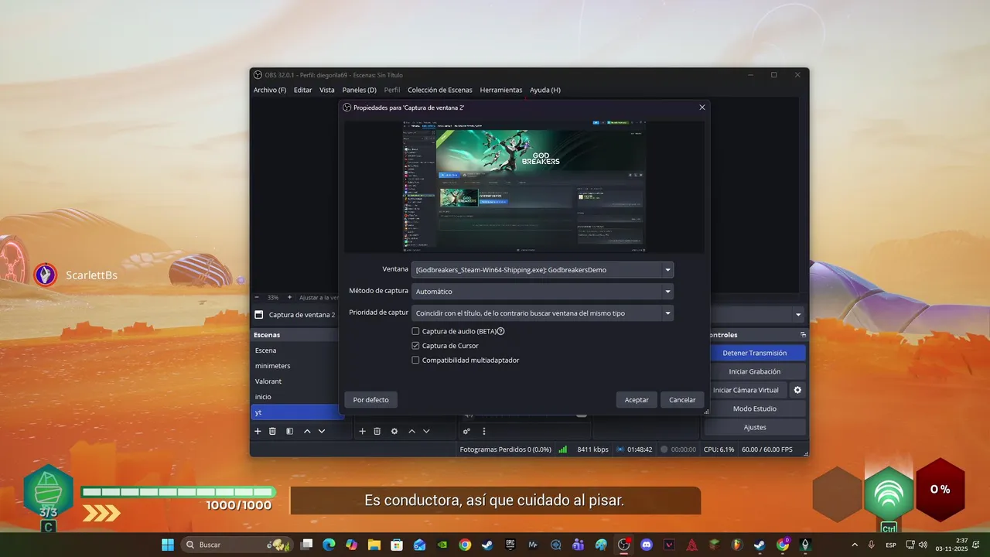Screen dimensions: 990x557
Task: Click the Captura de ventana 2 source label
Action: pos(302,315)
